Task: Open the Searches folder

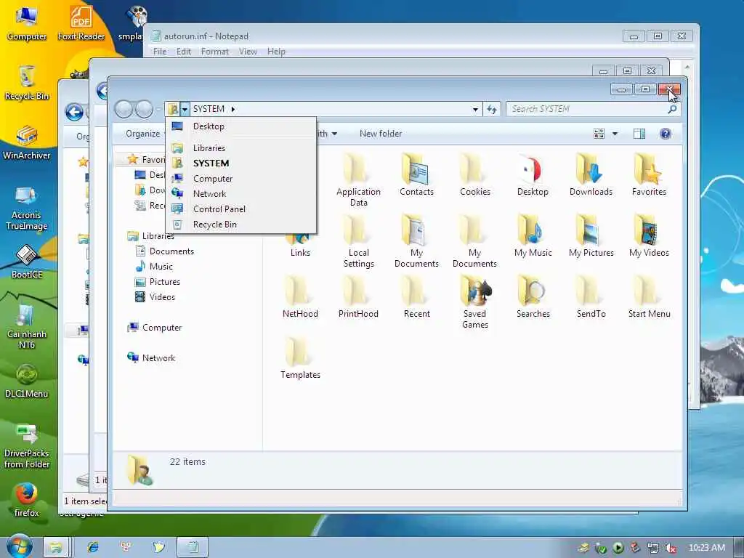Action: (533, 296)
